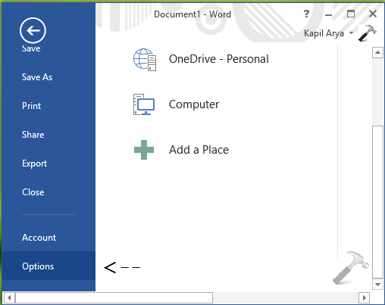Click the Document1 - Word title text
Image resolution: width=385 pixels, height=305 pixels.
point(192,14)
